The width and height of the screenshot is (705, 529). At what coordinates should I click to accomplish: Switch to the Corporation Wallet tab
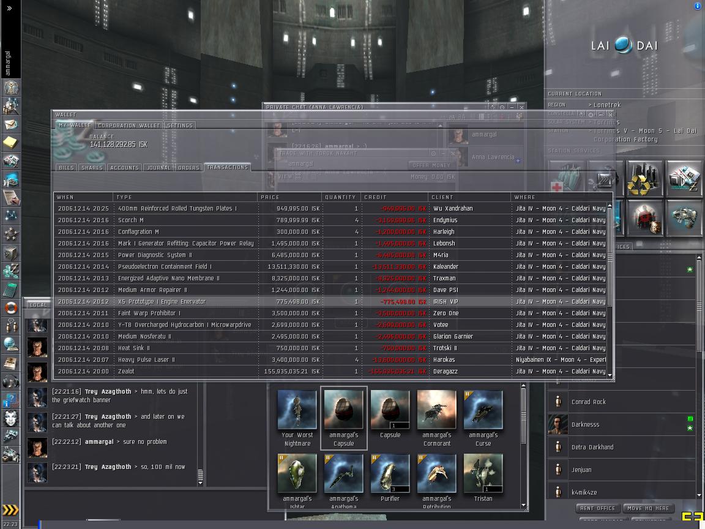129,126
